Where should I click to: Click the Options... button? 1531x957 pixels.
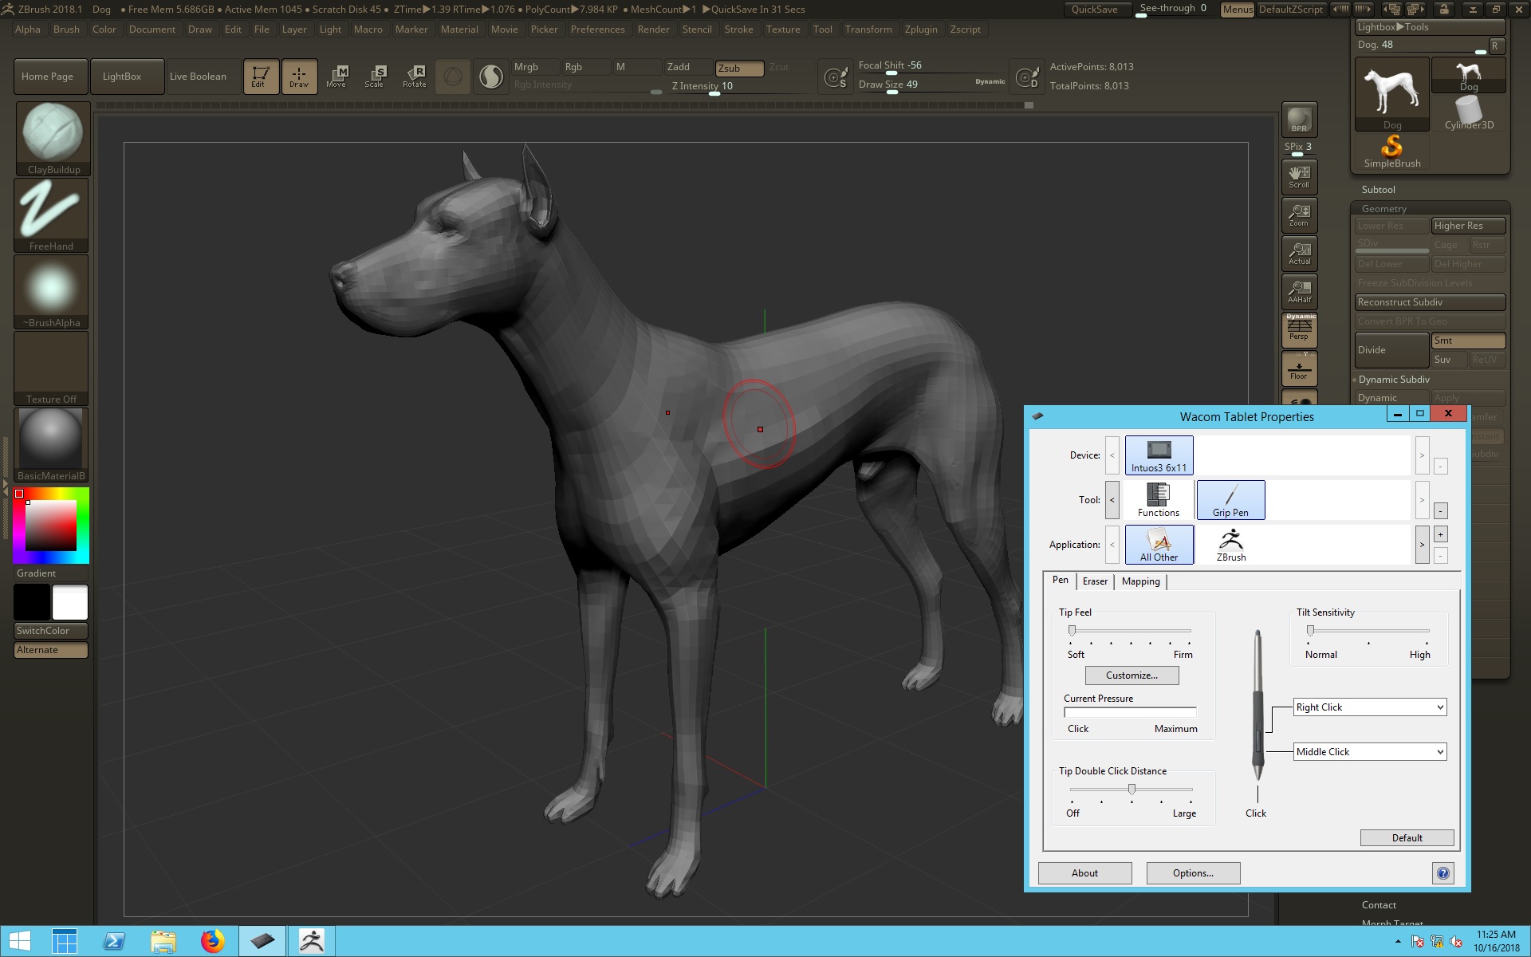coord(1193,873)
